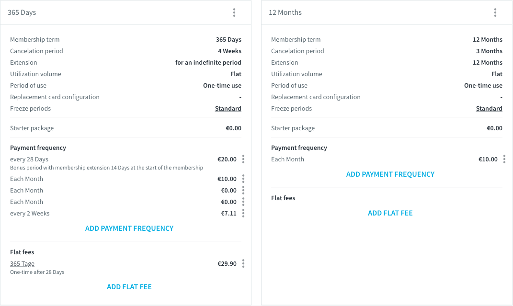Open options menu for 365 Tage flat fee
This screenshot has height=306, width=513.
tap(243, 263)
